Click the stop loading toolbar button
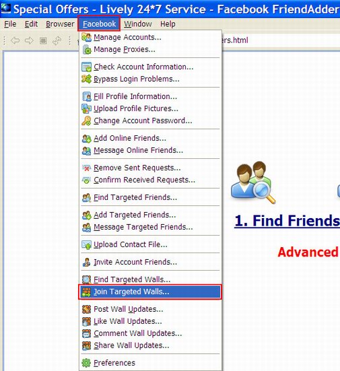The image size is (340, 371). click(x=43, y=40)
